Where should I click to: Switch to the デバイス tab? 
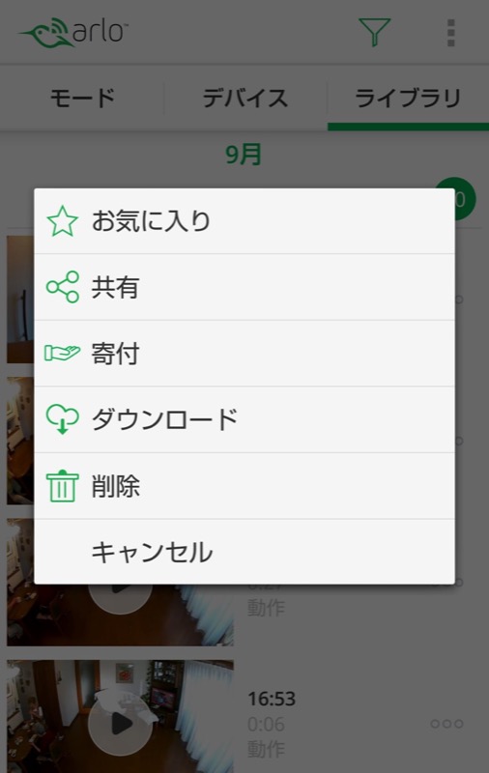(x=245, y=98)
